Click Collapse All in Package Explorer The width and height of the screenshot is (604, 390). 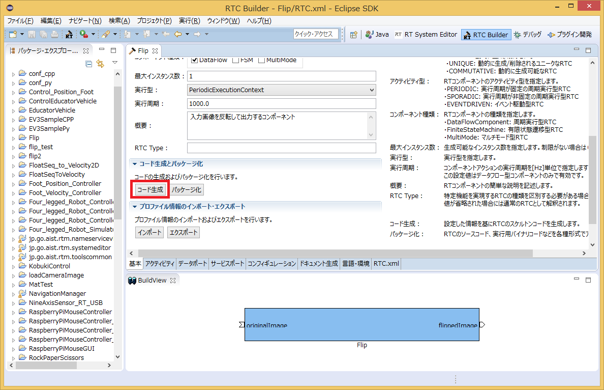click(x=88, y=64)
